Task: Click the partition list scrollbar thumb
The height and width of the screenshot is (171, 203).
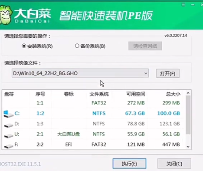Action: 188,115
